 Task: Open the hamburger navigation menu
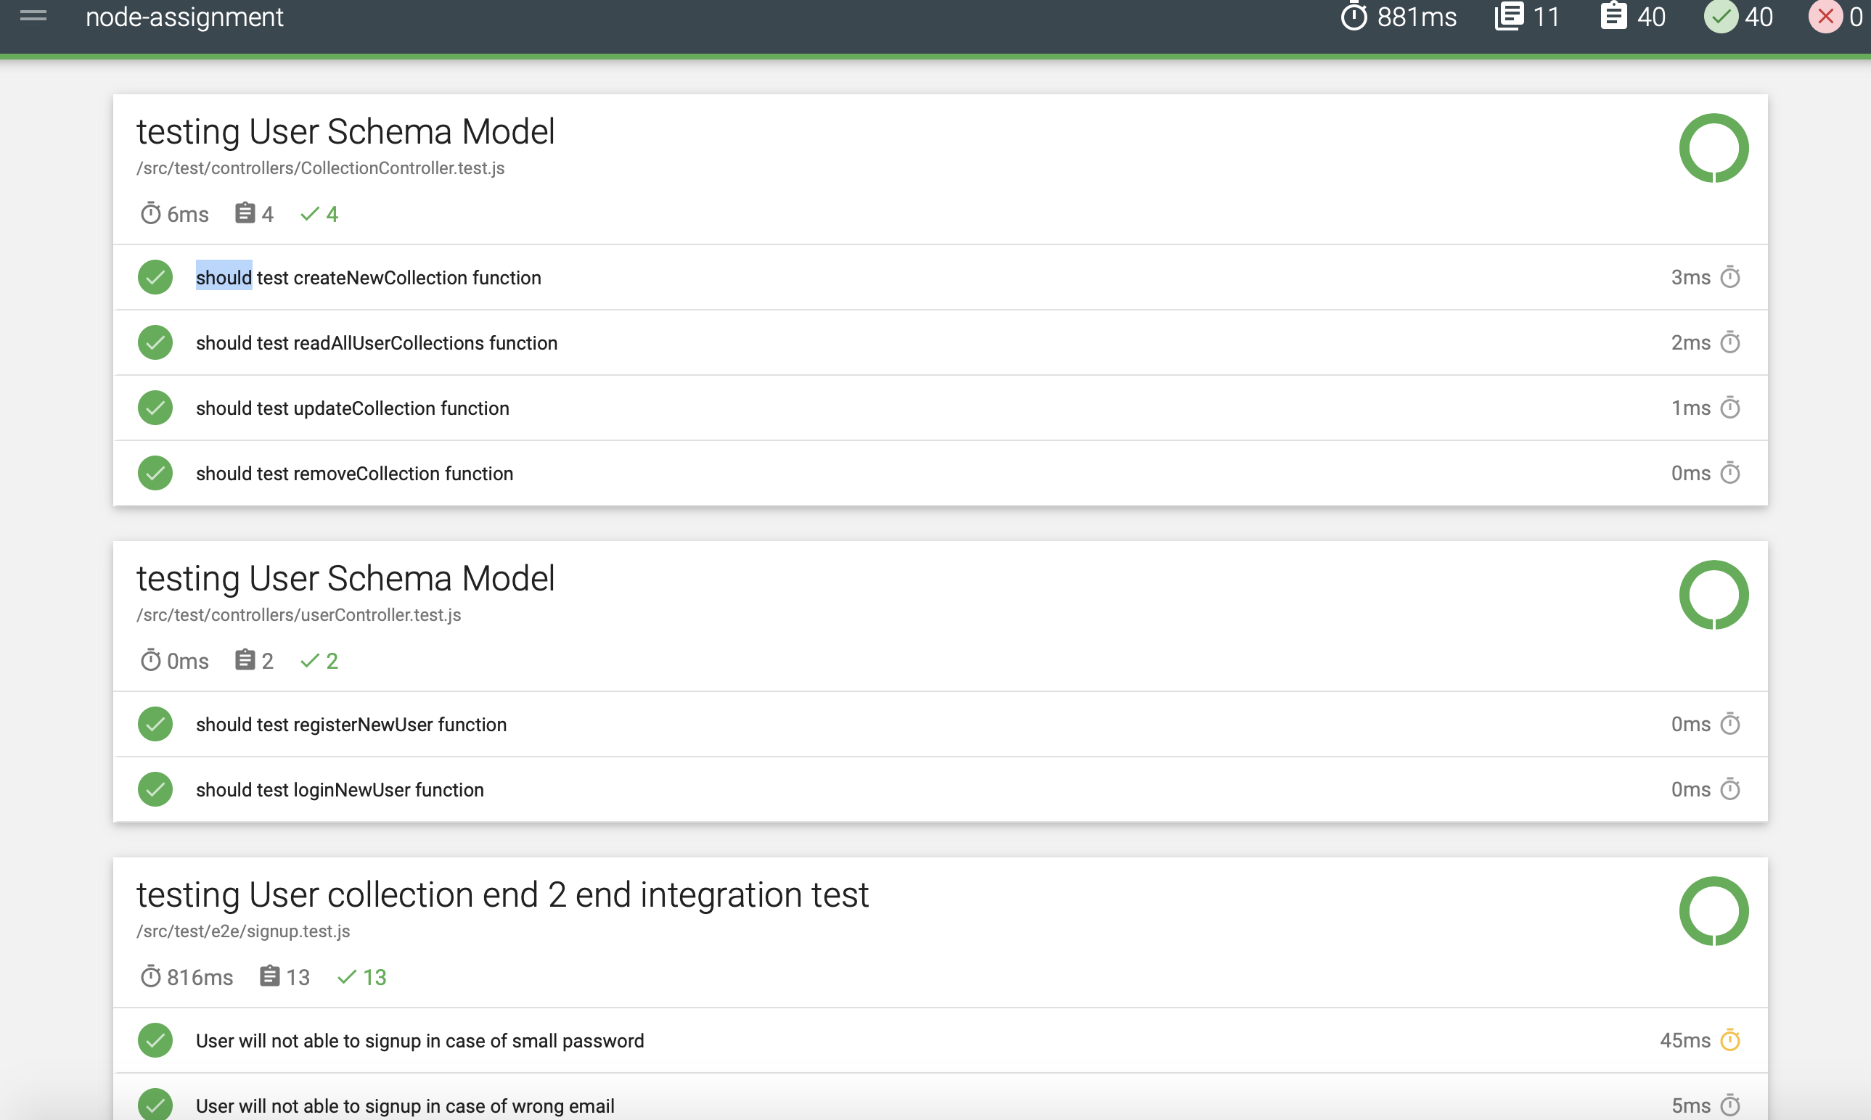click(33, 16)
